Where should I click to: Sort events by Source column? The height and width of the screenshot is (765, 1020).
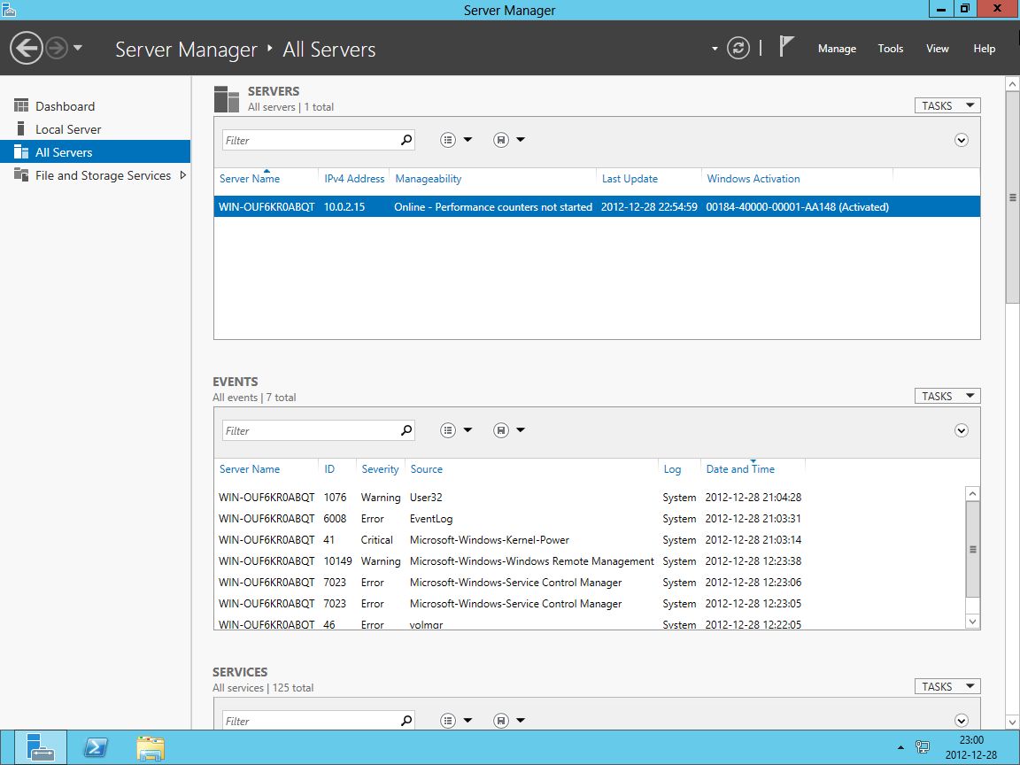426,468
